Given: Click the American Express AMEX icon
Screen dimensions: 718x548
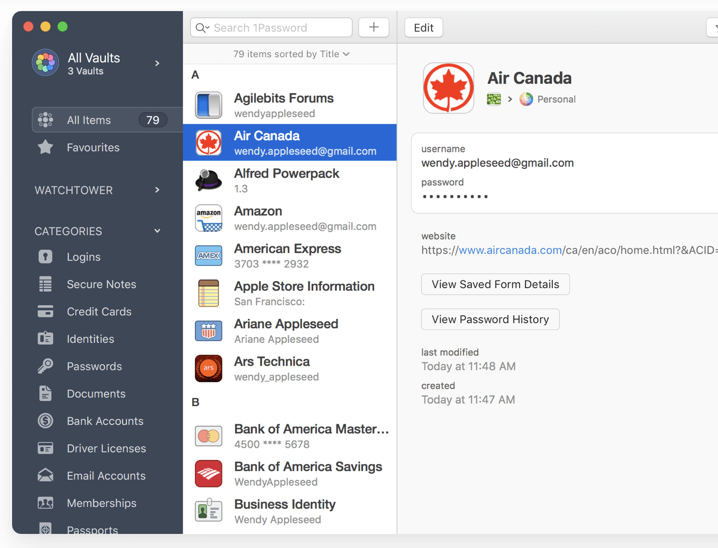Looking at the screenshot, I should click(208, 256).
